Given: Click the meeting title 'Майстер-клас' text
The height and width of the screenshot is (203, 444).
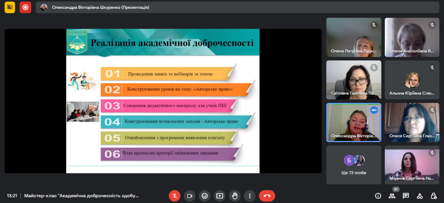Looking at the screenshot, I should [82, 196].
